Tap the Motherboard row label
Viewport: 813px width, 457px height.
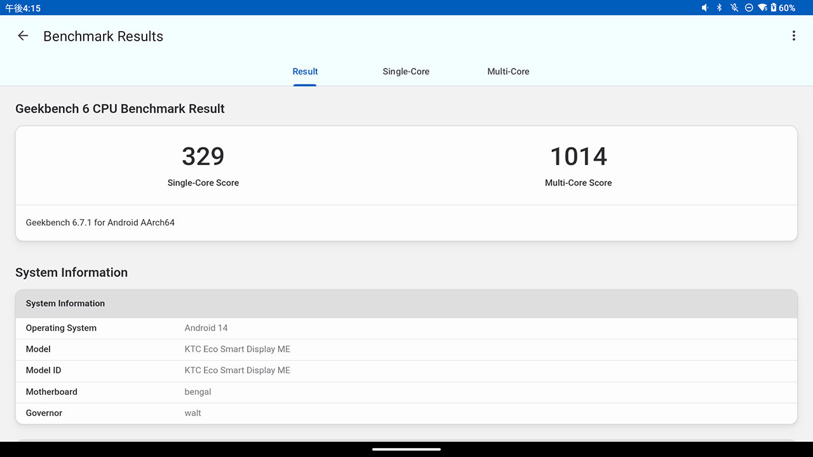(51, 392)
